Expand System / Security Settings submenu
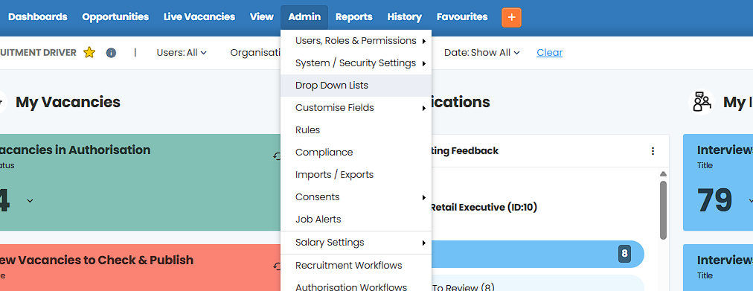This screenshot has height=291, width=753. coord(356,63)
